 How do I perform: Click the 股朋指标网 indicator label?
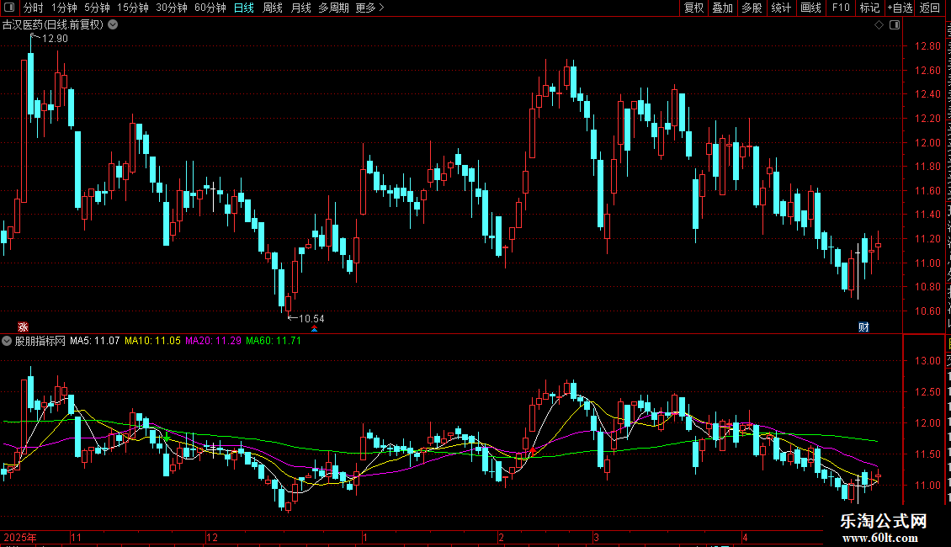[40, 341]
